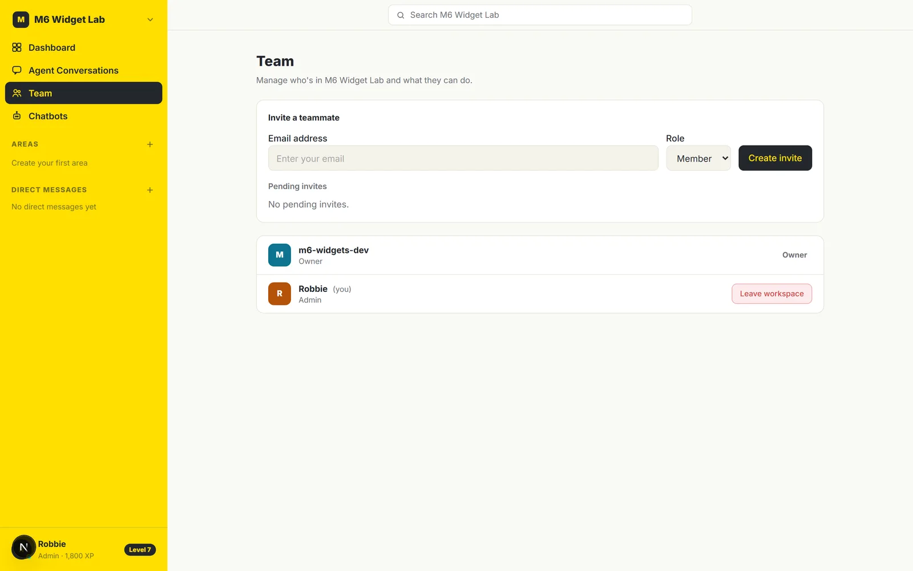
Task: Click the Dashboard grid icon
Action: pyautogui.click(x=17, y=47)
